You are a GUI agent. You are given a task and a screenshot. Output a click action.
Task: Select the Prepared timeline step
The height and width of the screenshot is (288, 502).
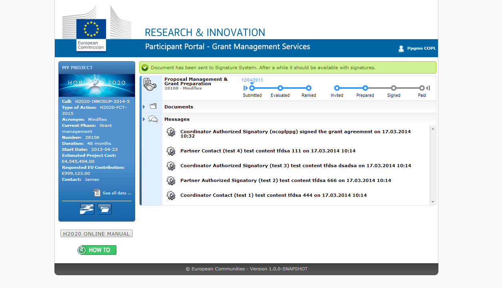tap(365, 88)
